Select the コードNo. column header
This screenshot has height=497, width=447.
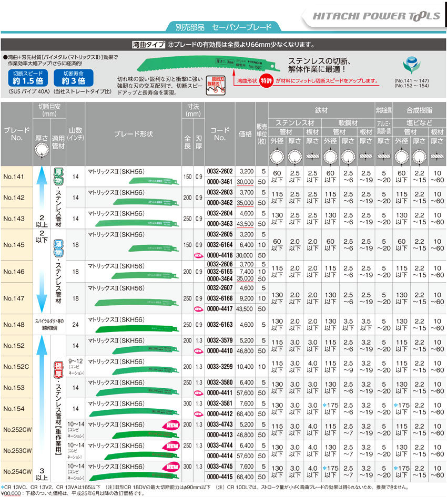(x=220, y=134)
